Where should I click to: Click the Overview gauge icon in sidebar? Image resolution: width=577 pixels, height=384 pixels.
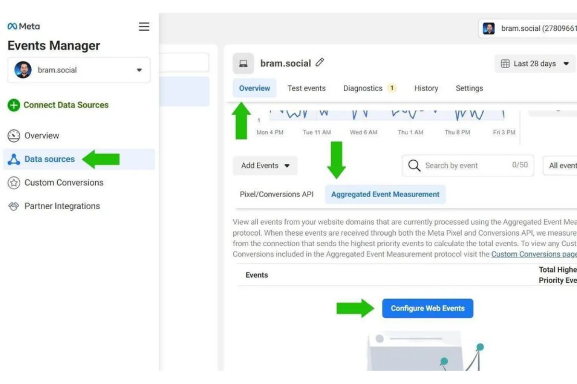pos(13,136)
